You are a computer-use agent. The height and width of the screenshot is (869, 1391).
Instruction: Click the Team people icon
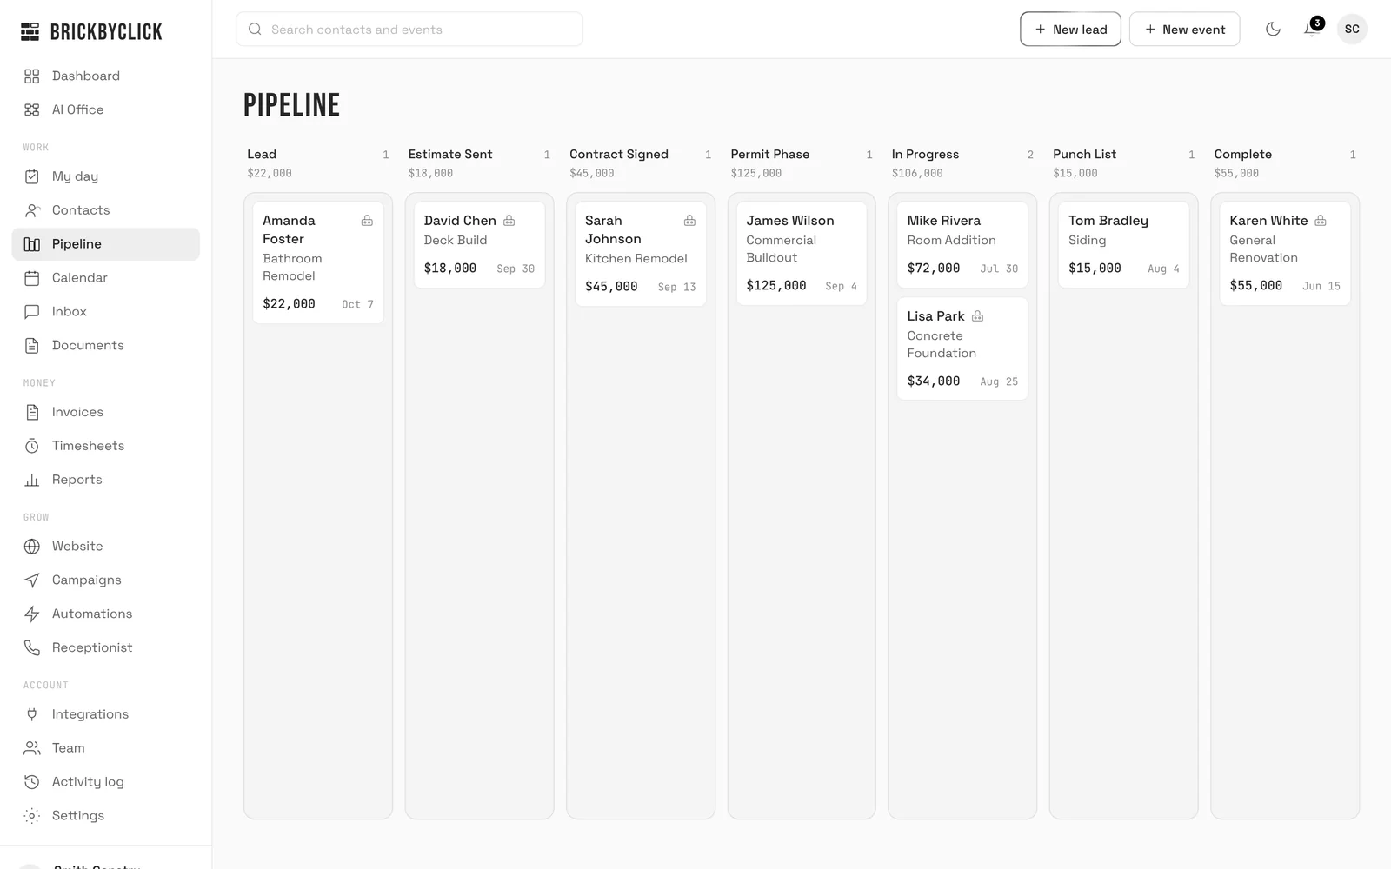pos(32,748)
